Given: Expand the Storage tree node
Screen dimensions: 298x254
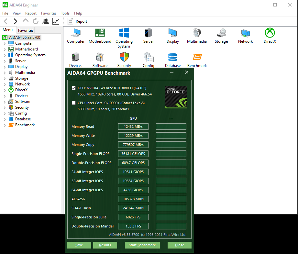Looking at the screenshot, I should pos(5,79).
